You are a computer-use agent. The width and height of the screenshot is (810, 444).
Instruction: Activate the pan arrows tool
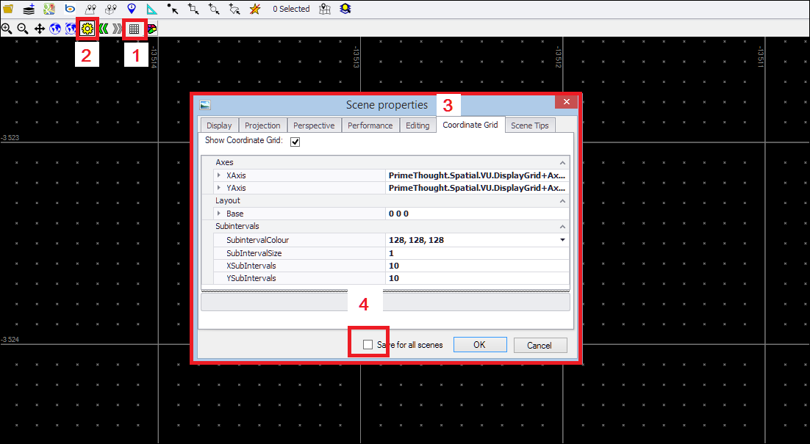(x=39, y=29)
